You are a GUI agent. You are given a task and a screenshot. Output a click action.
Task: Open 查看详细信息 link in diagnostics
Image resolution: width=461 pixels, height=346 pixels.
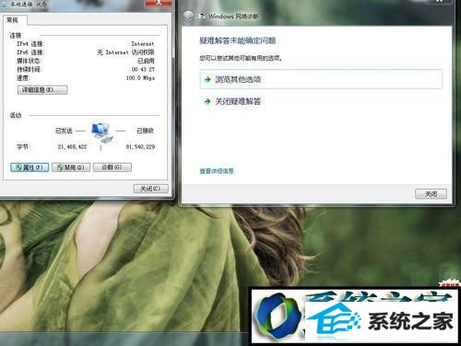coord(217,171)
